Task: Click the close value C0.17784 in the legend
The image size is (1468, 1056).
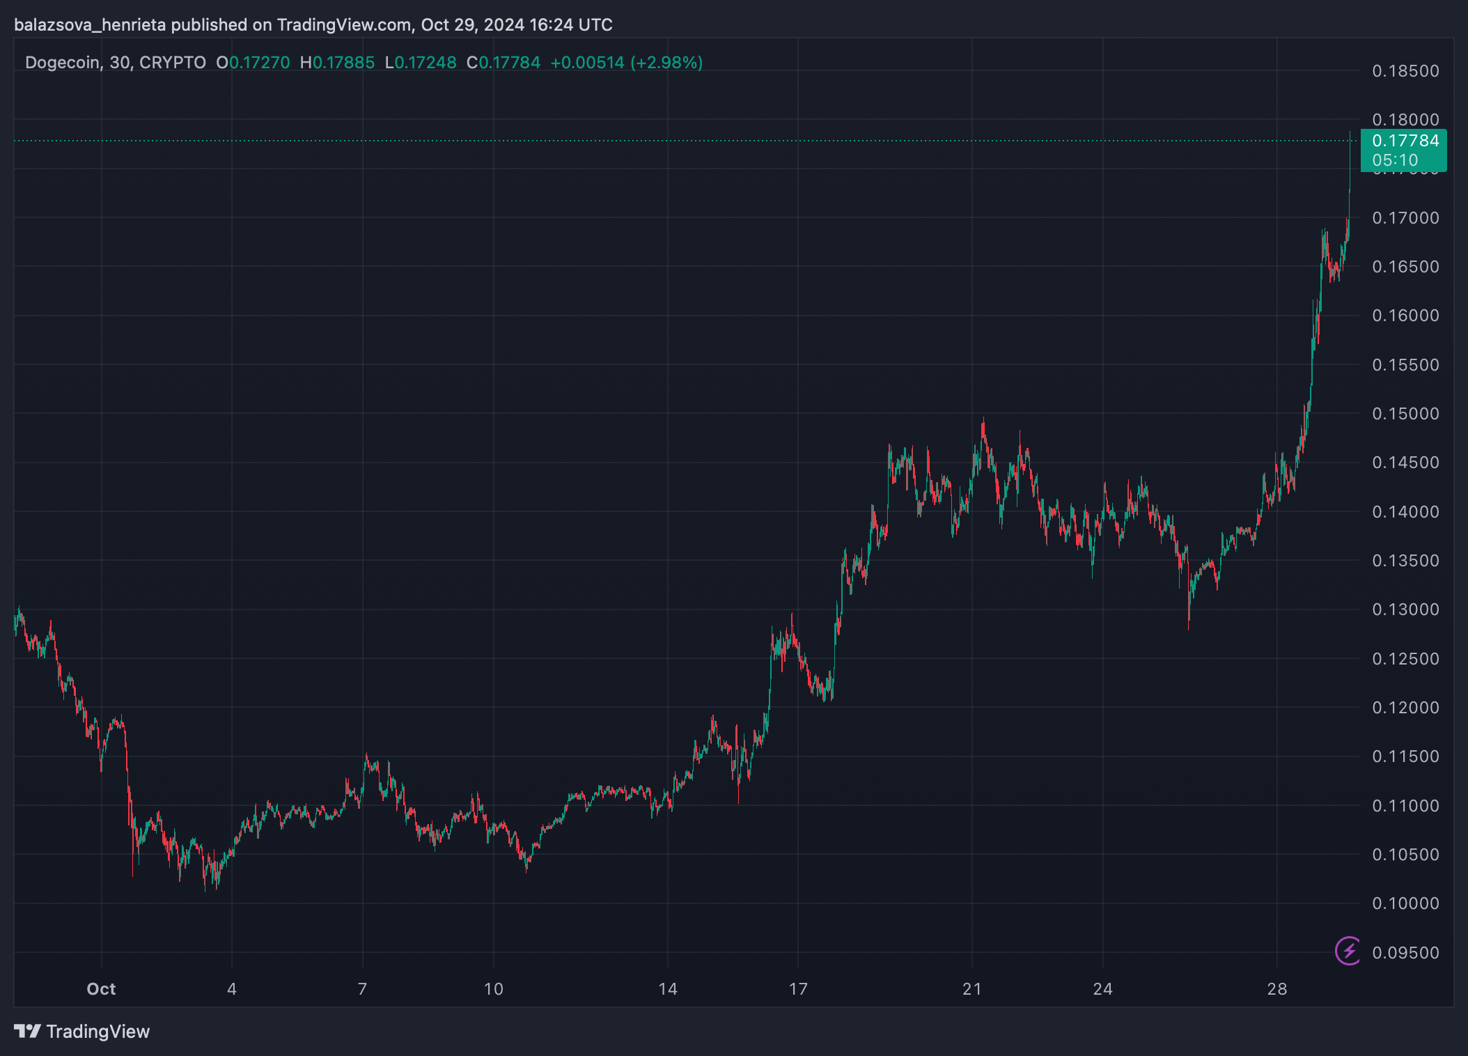Action: [x=503, y=63]
